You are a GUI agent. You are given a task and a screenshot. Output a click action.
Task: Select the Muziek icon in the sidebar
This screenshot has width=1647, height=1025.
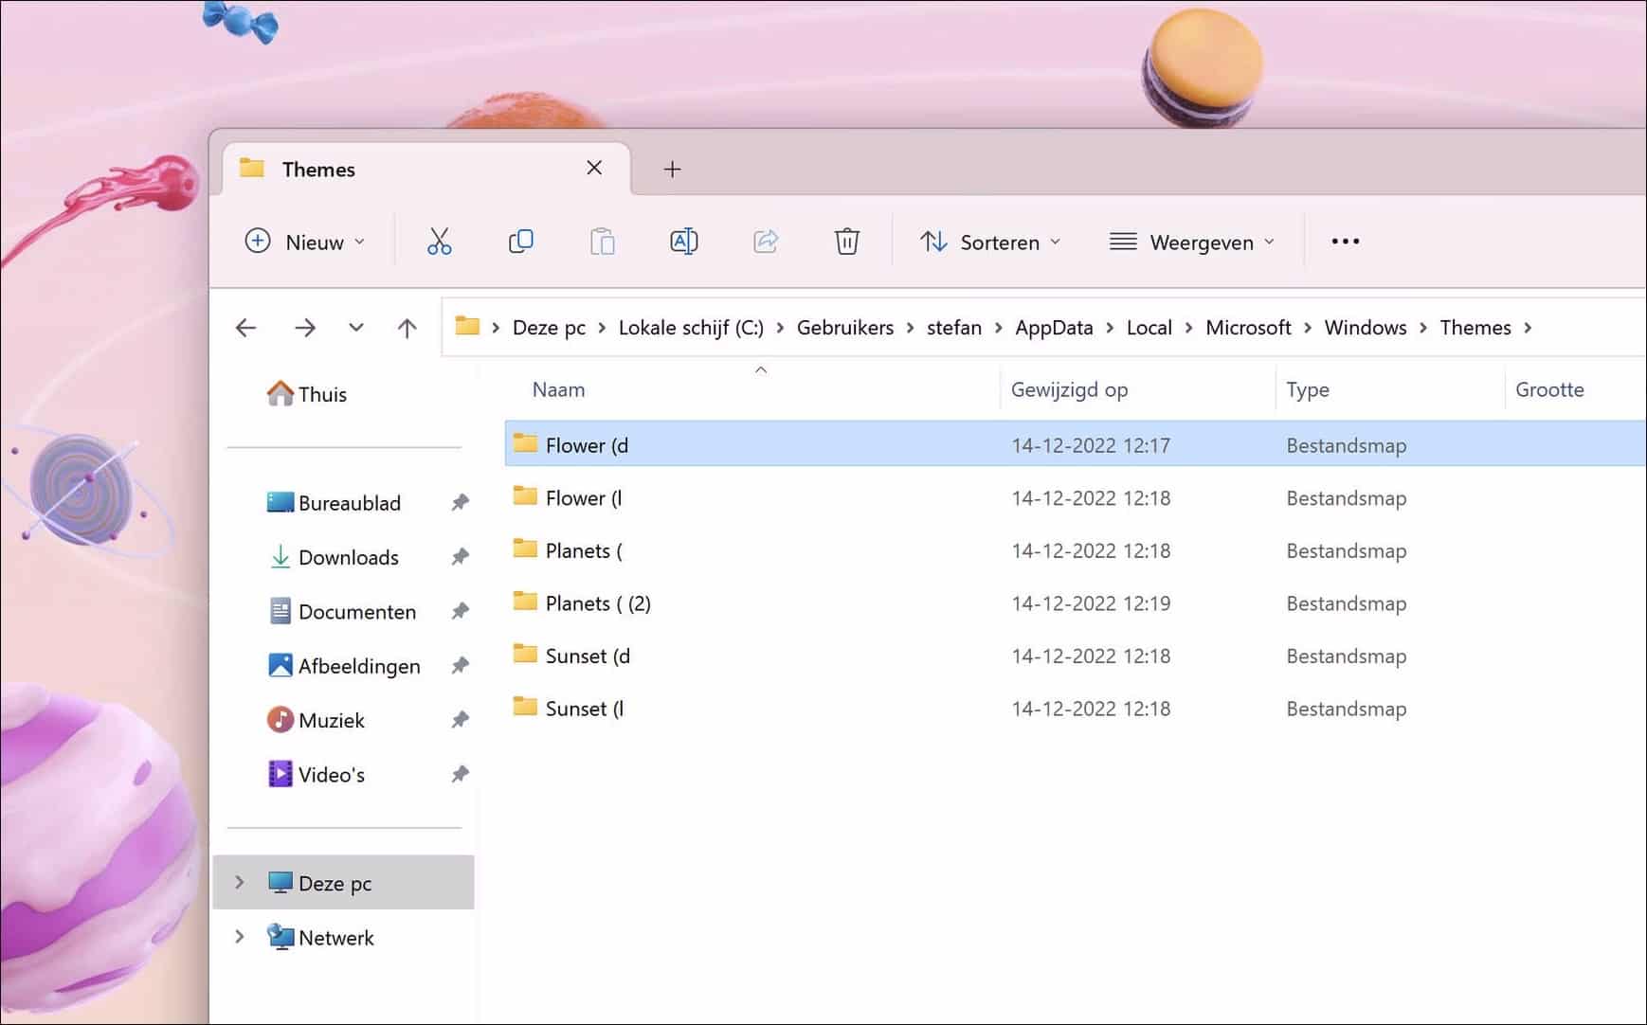pyautogui.click(x=279, y=719)
